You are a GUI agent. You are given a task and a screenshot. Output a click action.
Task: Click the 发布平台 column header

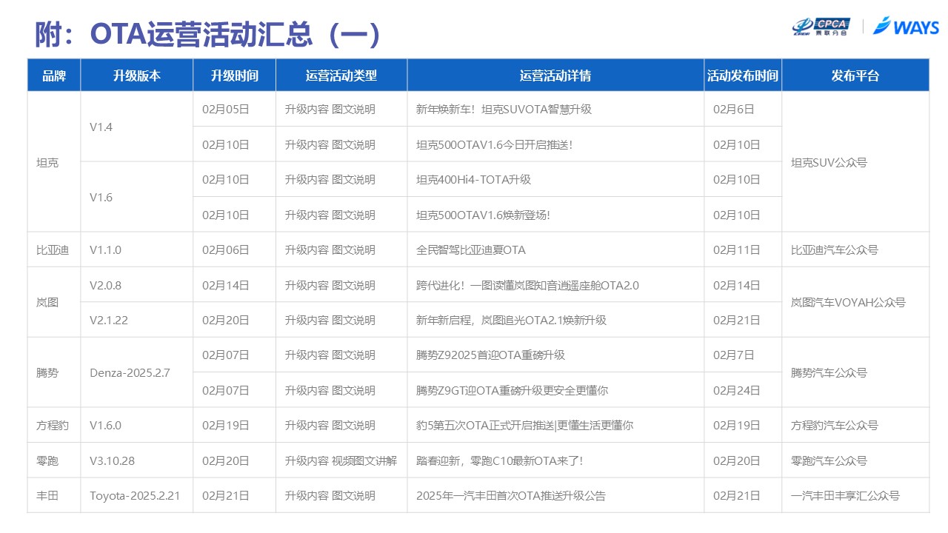855,76
